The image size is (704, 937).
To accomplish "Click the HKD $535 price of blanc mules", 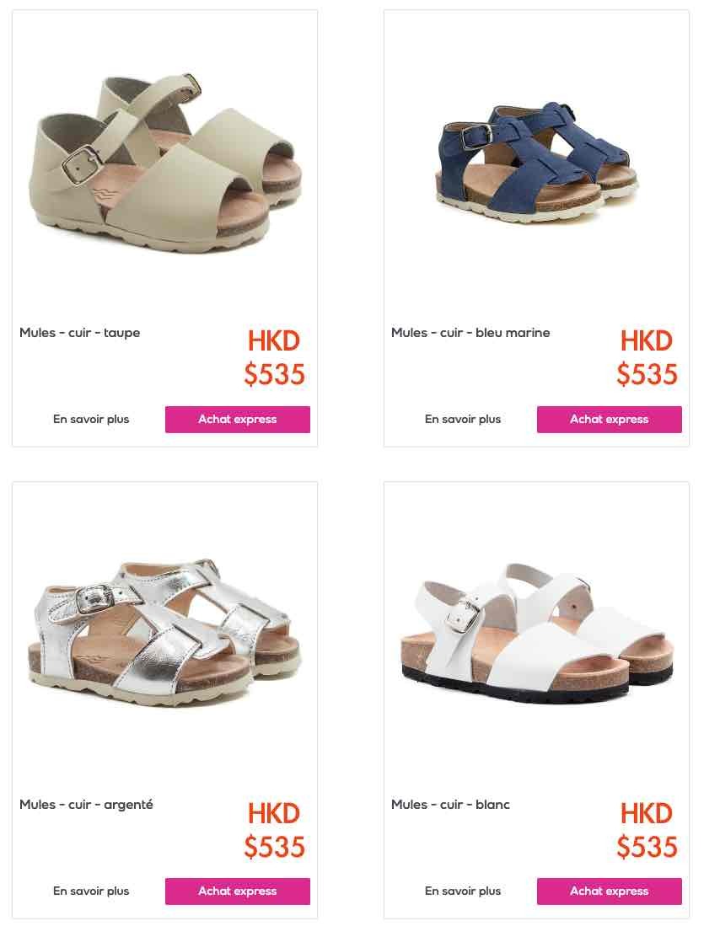I will point(648,829).
